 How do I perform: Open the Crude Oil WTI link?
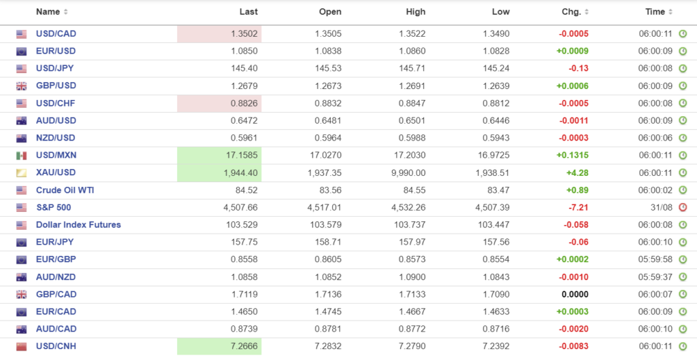(65, 190)
